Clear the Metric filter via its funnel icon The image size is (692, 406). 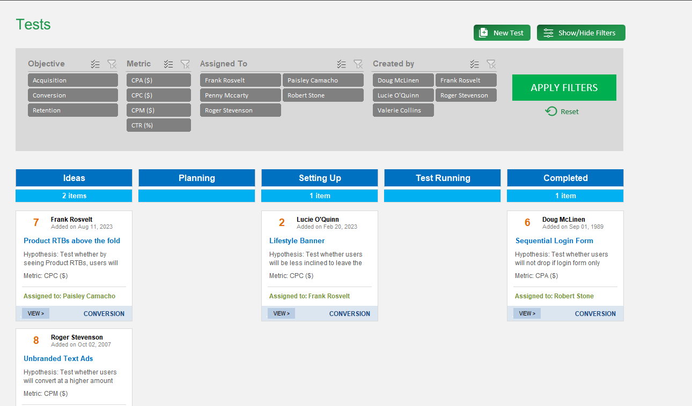tap(186, 64)
